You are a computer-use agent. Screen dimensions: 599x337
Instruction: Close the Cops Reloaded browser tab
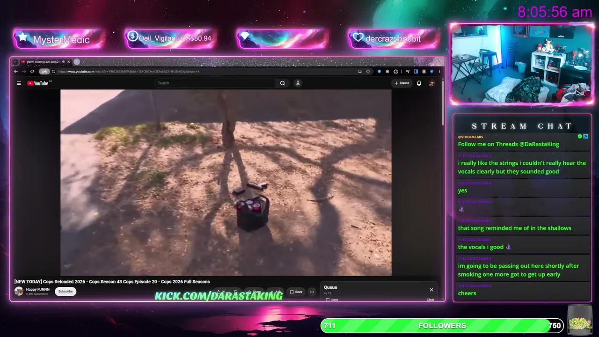point(68,62)
